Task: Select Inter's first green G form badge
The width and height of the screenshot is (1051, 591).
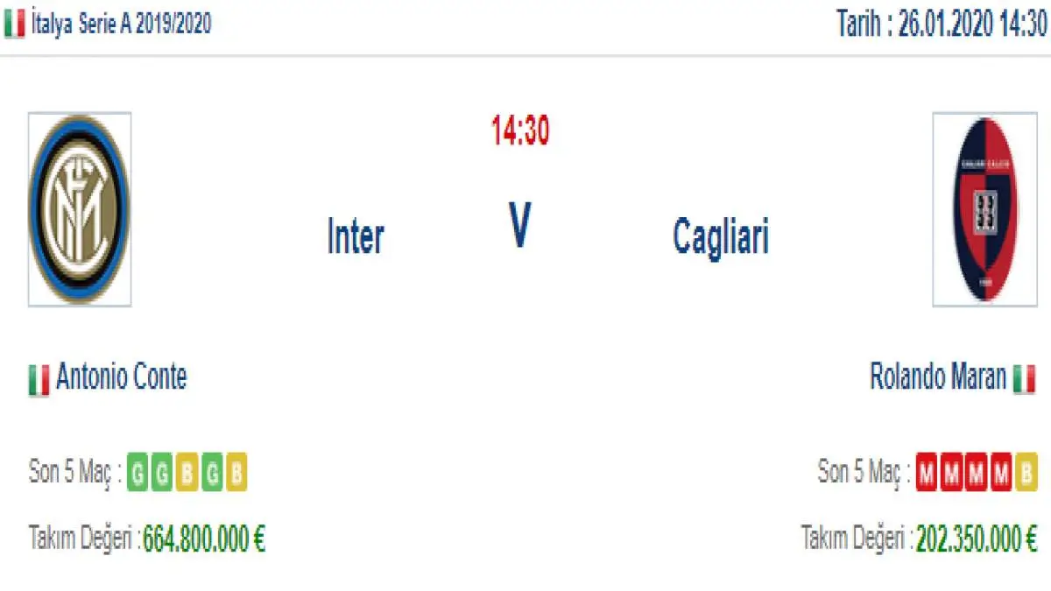Action: 138,474
